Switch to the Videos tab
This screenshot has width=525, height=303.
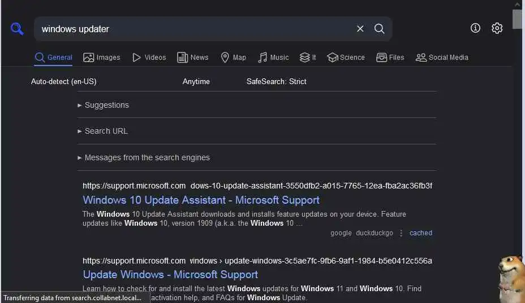coord(149,58)
